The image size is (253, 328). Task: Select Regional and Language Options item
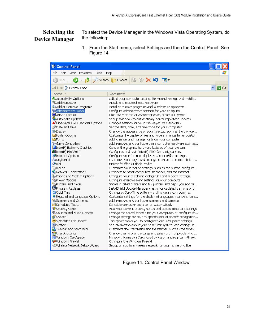pyautogui.click(x=76, y=197)
